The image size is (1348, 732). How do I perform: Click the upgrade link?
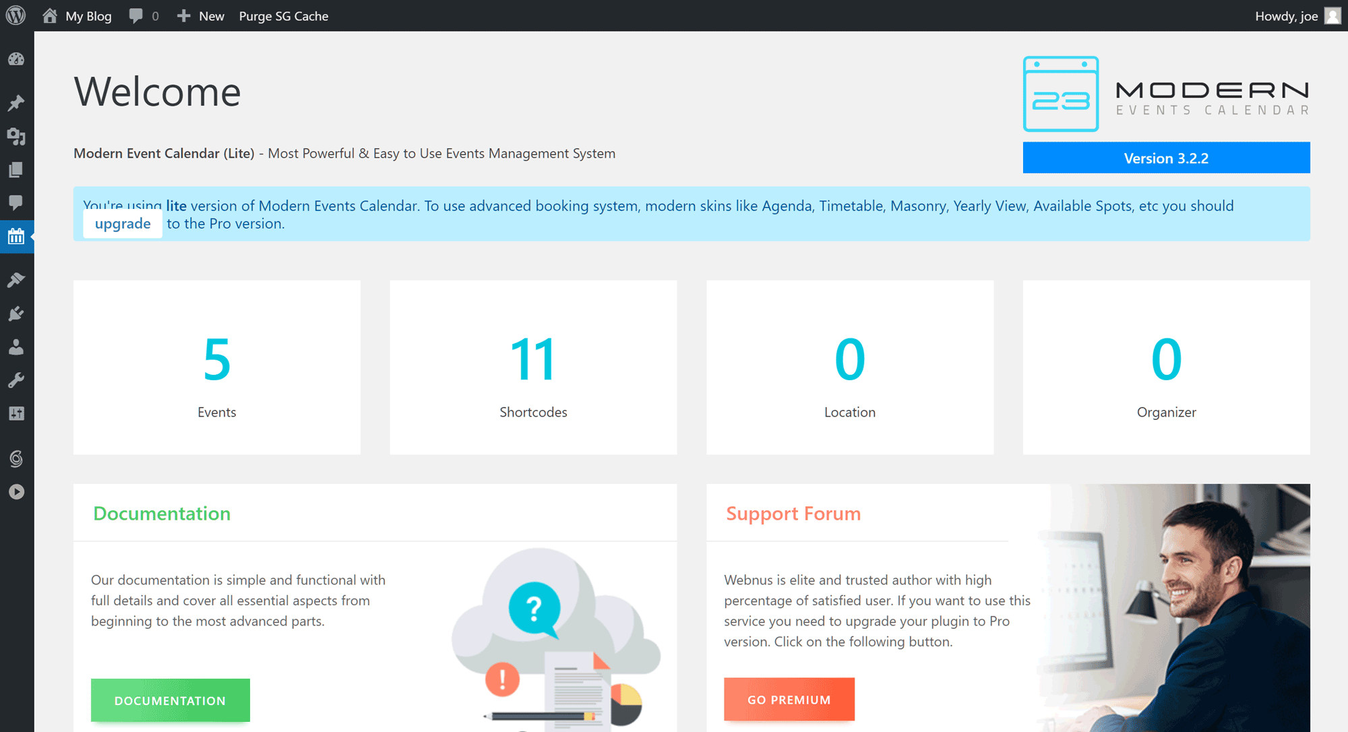point(123,224)
